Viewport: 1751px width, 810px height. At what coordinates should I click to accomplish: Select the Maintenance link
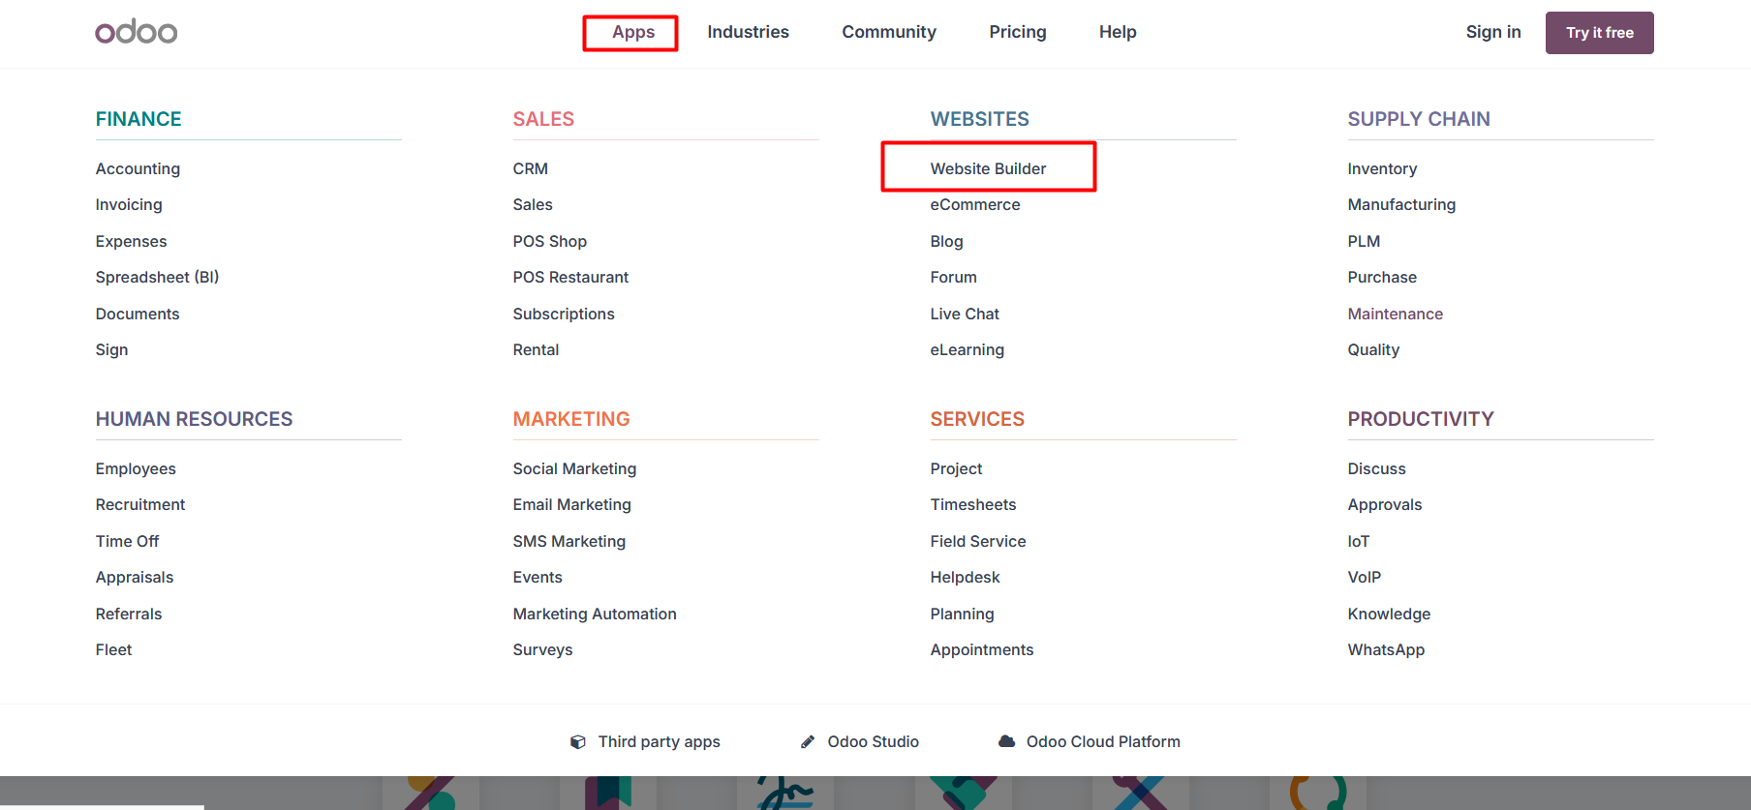1395,314
